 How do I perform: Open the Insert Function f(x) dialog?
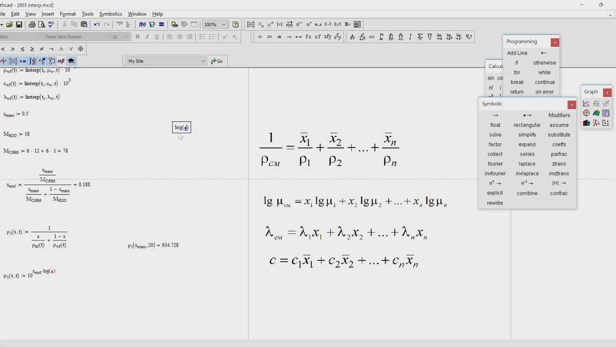pos(142,25)
